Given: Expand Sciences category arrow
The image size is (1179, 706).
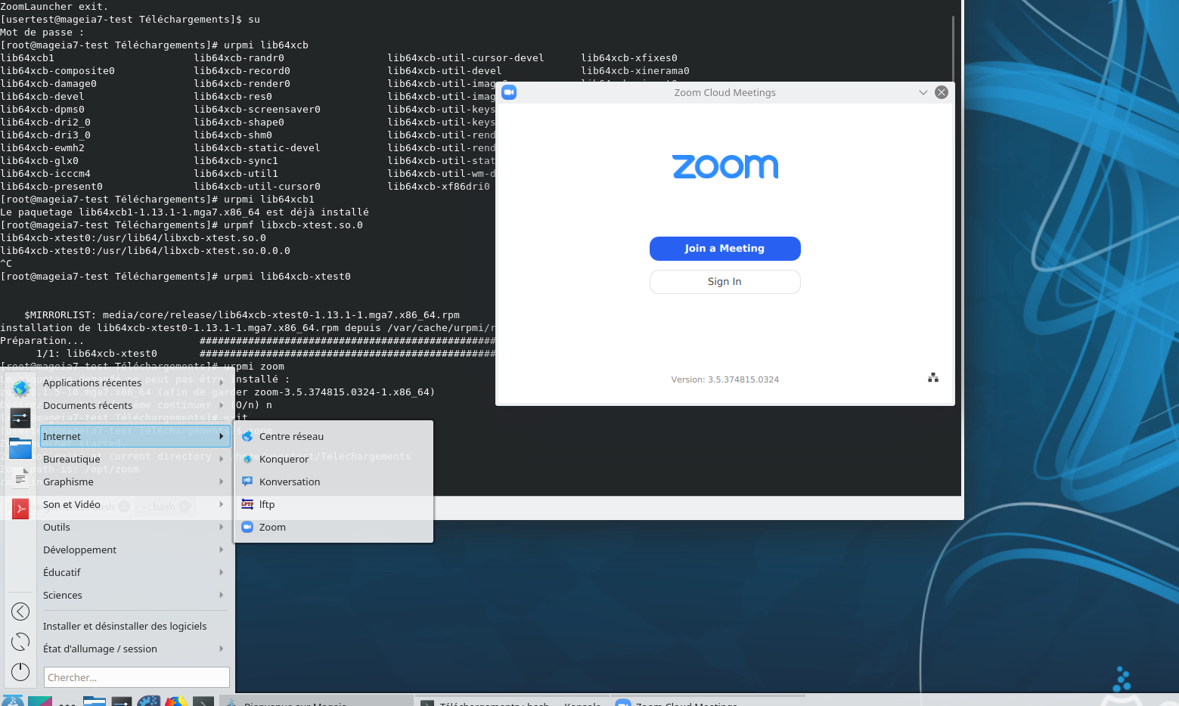Looking at the screenshot, I should tap(222, 595).
